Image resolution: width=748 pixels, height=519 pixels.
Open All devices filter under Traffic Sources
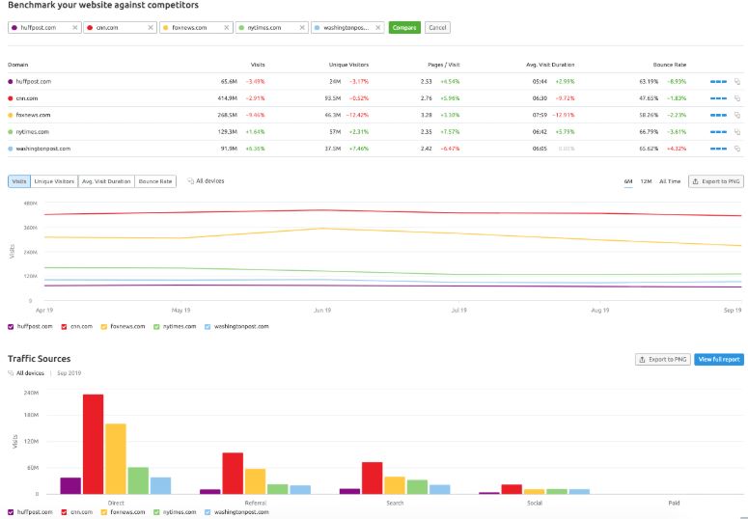click(x=26, y=373)
